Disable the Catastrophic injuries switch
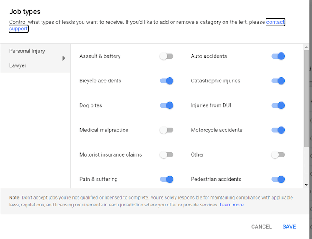The height and width of the screenshot is (239, 312). (278, 81)
